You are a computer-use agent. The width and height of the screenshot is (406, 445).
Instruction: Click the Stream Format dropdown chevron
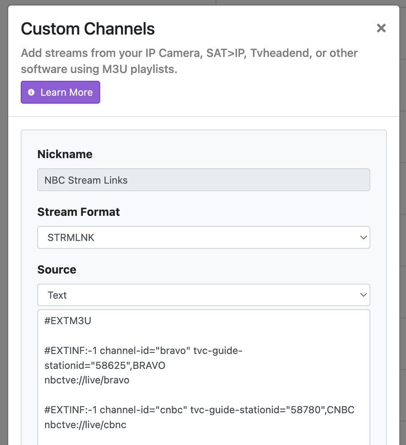[363, 237]
